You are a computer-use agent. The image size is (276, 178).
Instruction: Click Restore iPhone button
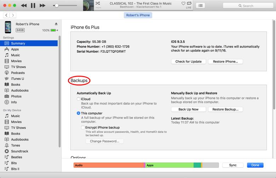click(x=225, y=62)
